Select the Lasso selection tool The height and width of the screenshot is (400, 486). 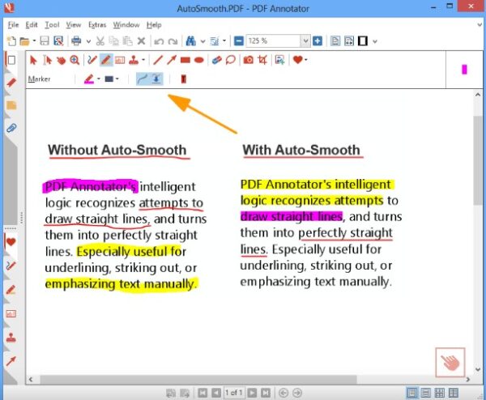pyautogui.click(x=231, y=60)
